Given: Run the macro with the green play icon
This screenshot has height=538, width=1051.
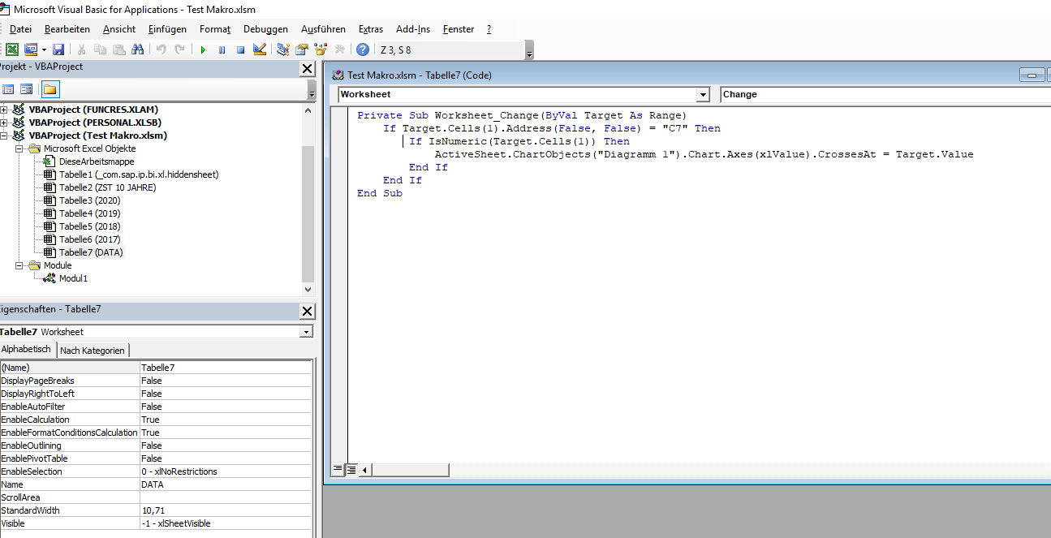Looking at the screenshot, I should coord(203,49).
